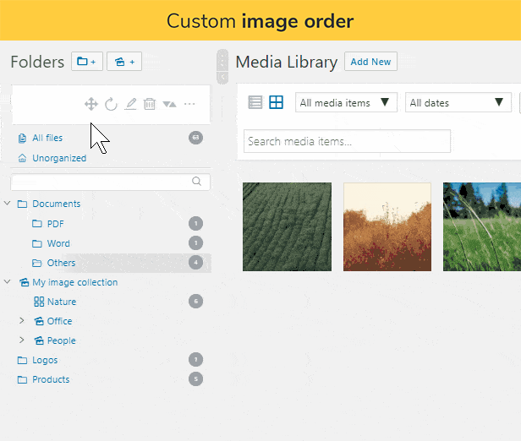
Task: Open the All dates dropdown
Action: pos(457,103)
